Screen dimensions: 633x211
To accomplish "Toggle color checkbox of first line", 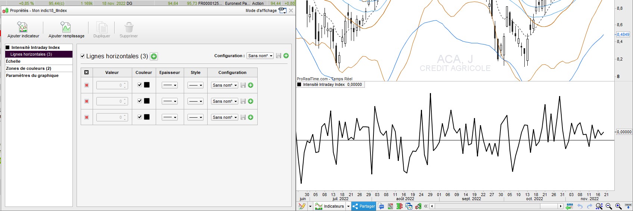I will click(x=140, y=85).
